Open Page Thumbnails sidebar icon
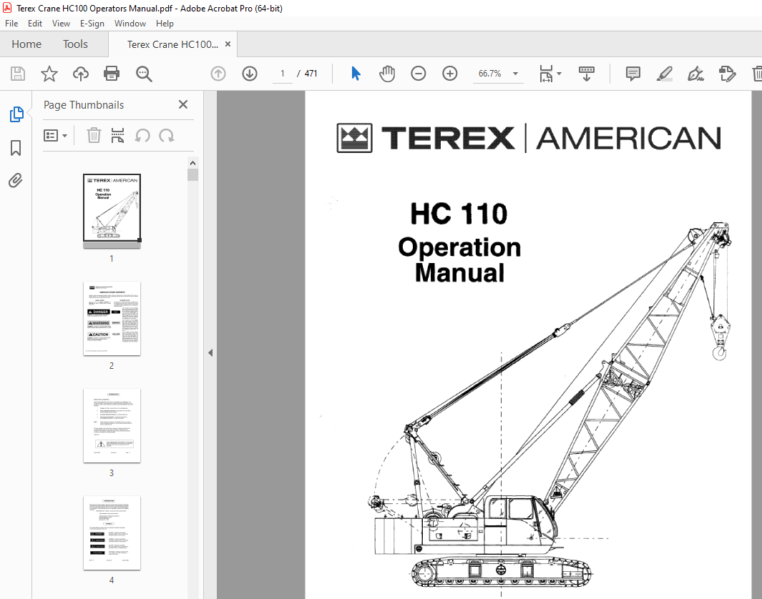762x599 pixels. click(16, 114)
